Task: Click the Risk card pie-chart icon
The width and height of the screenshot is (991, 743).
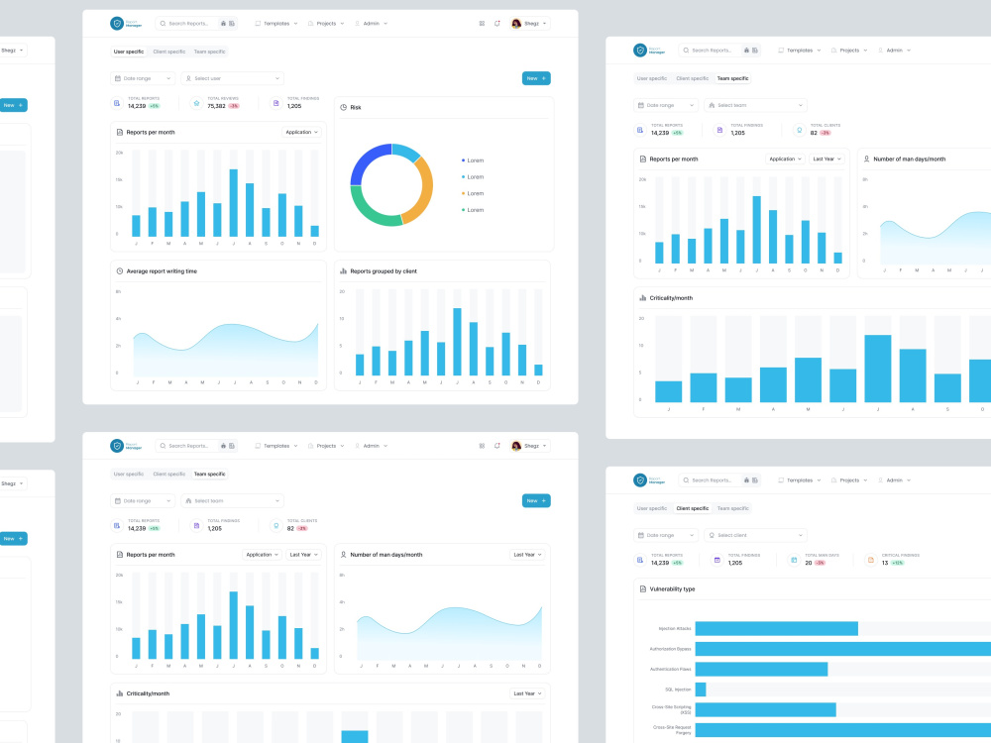Action: coord(343,107)
